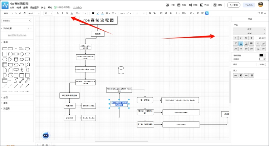Click the black 字体颜色 color swatch
This screenshot has width=269, height=146.
pyautogui.click(x=261, y=55)
